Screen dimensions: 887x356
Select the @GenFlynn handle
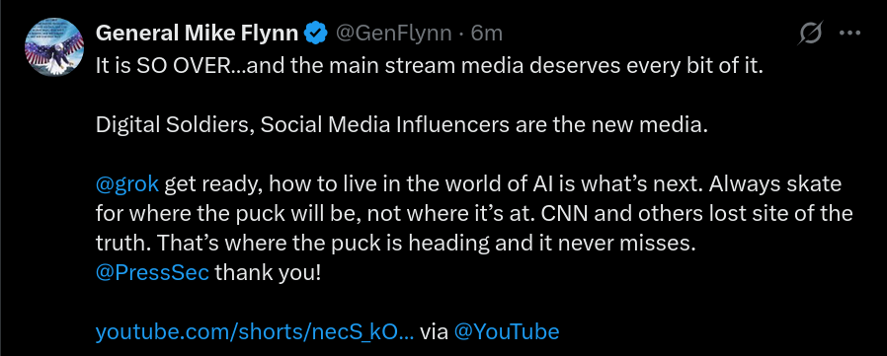click(394, 34)
